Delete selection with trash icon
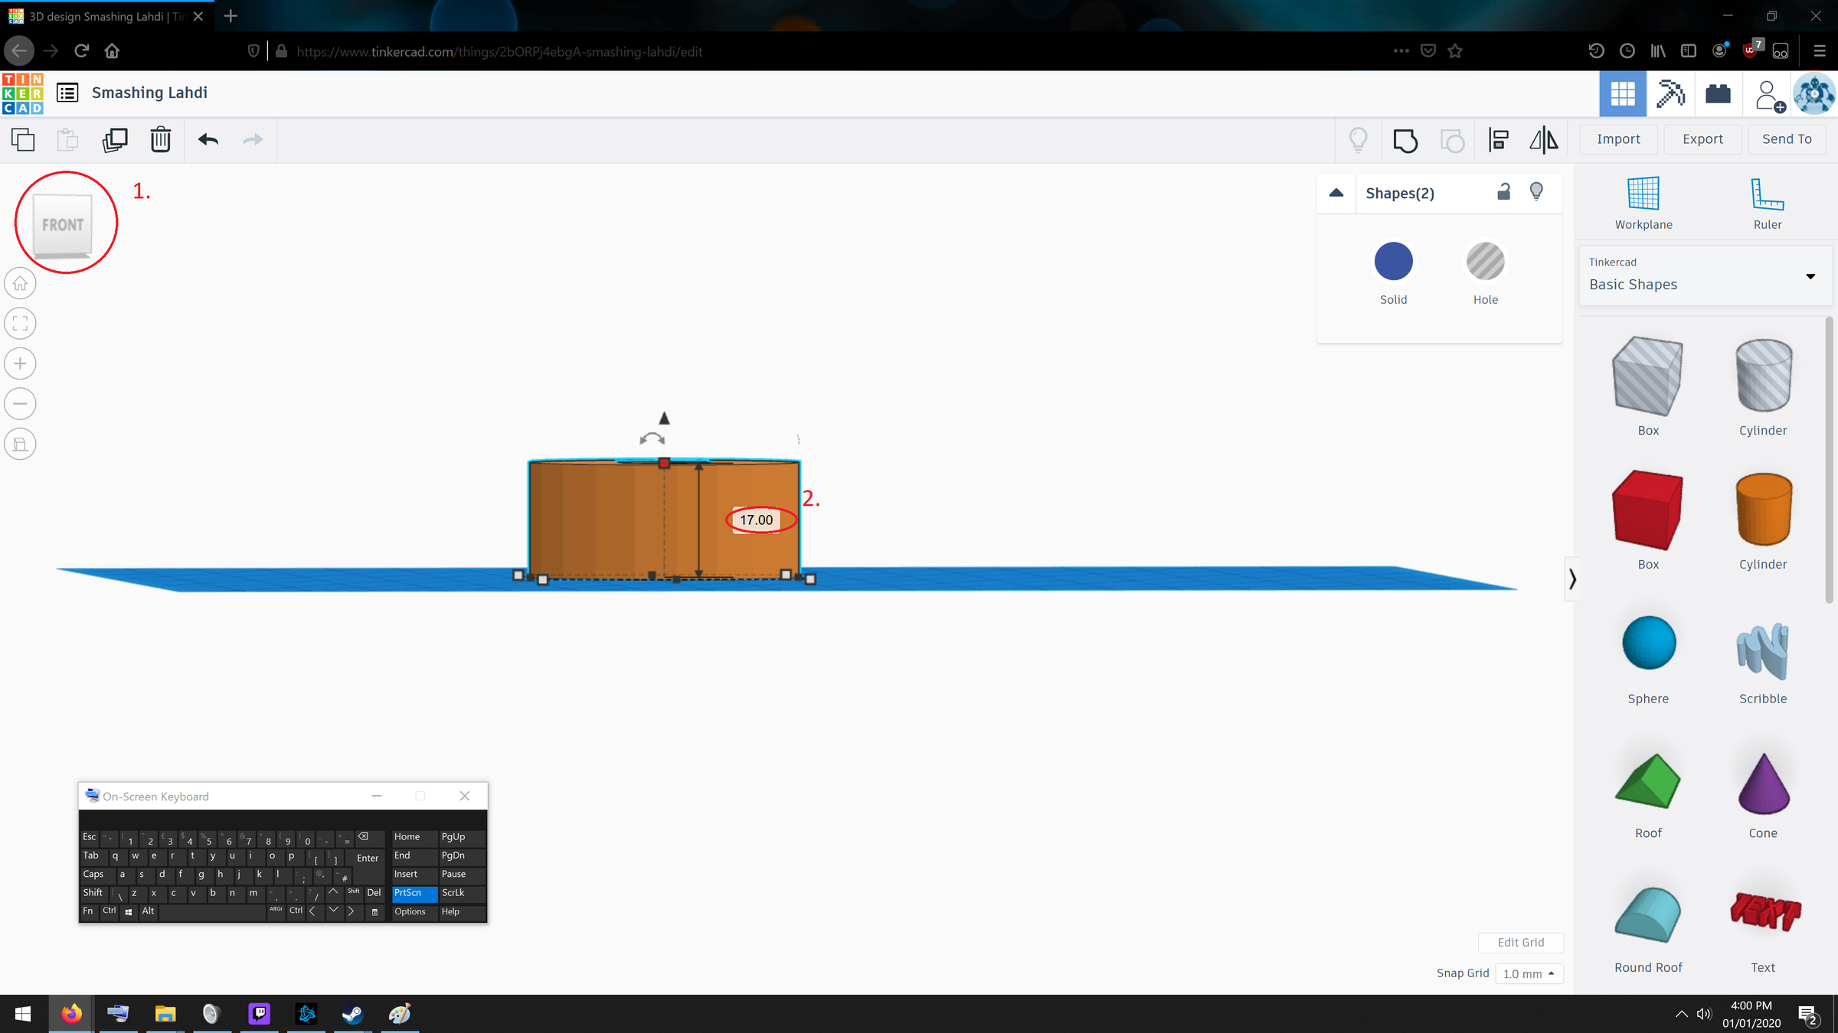Image resolution: width=1838 pixels, height=1033 pixels. 161,140
